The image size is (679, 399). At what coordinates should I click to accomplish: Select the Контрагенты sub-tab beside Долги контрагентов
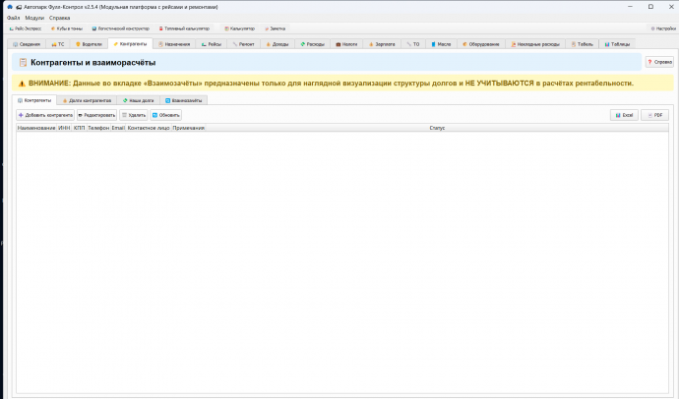pyautogui.click(x=34, y=100)
